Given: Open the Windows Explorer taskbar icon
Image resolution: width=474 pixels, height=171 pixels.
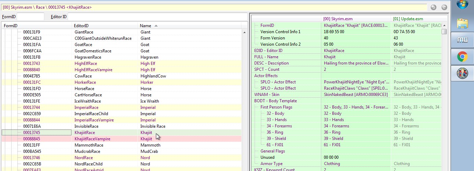Looking at the screenshot, I should click(462, 24).
